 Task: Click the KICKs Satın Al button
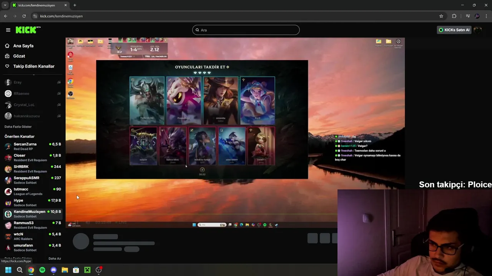454,30
